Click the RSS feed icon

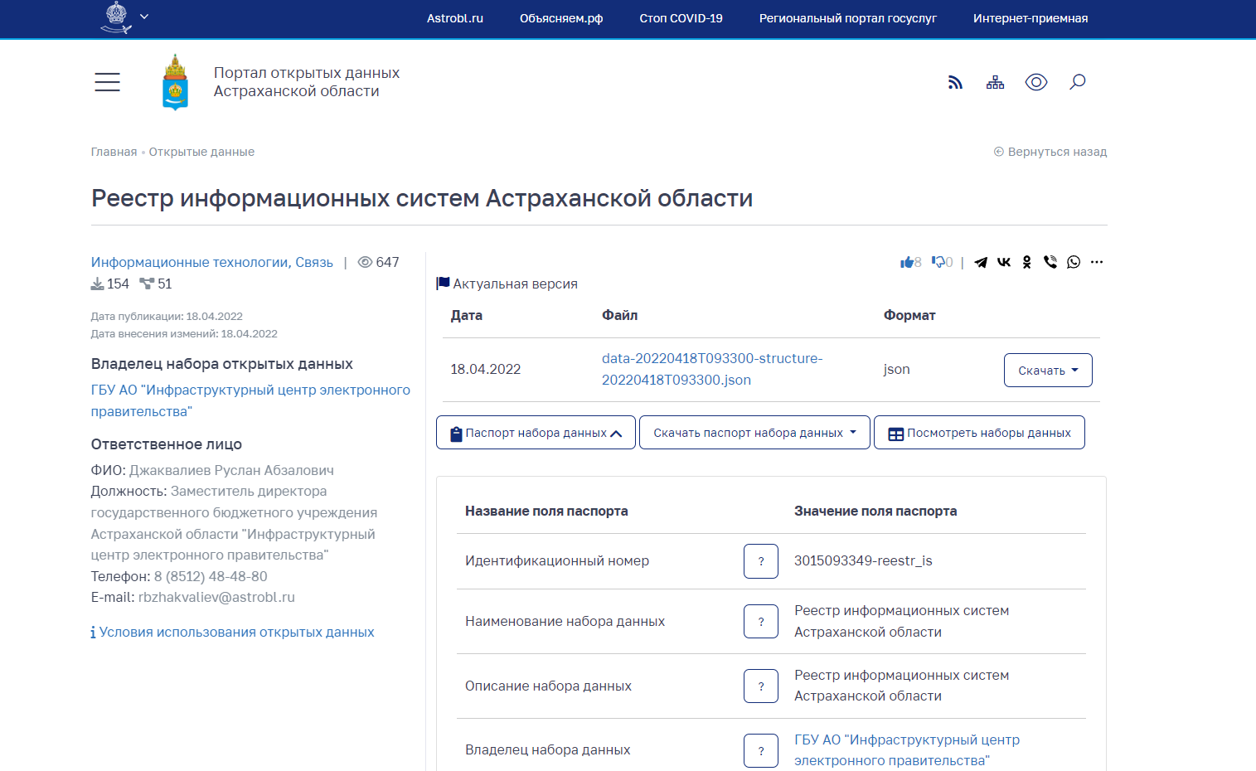click(x=955, y=82)
